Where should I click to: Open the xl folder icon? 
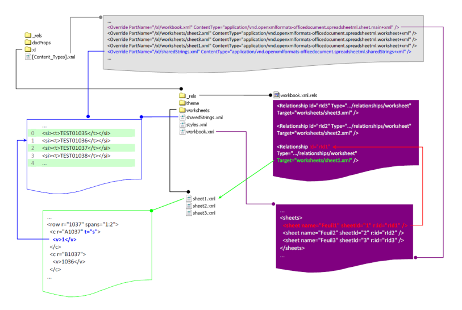(28, 49)
